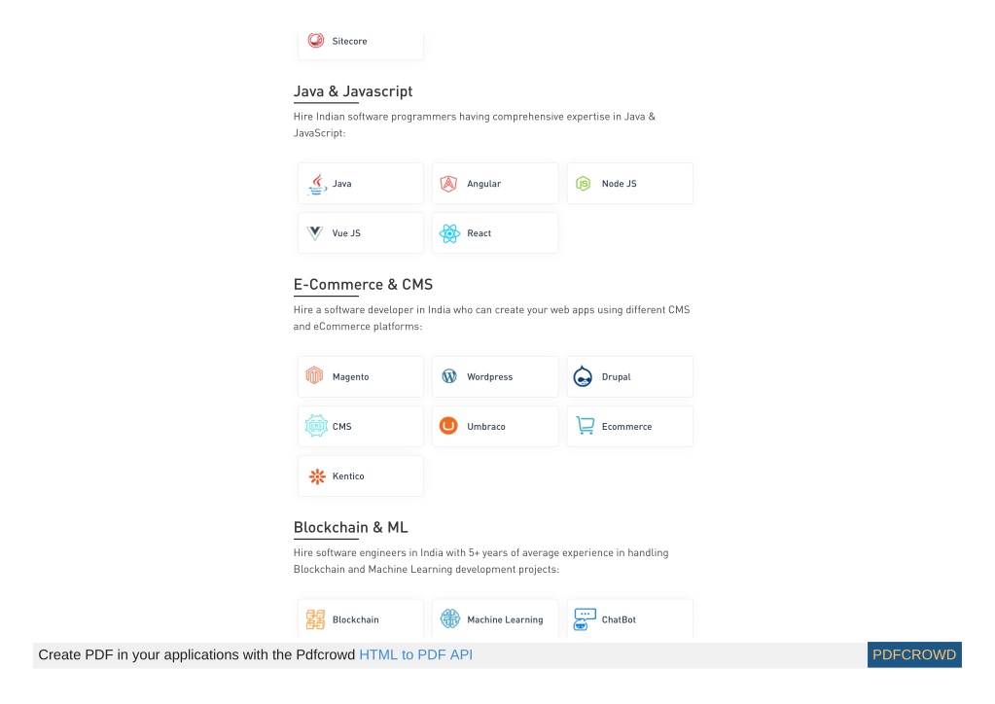The width and height of the screenshot is (995, 704).
Task: Click the Wordpress logo icon
Action: (449, 376)
